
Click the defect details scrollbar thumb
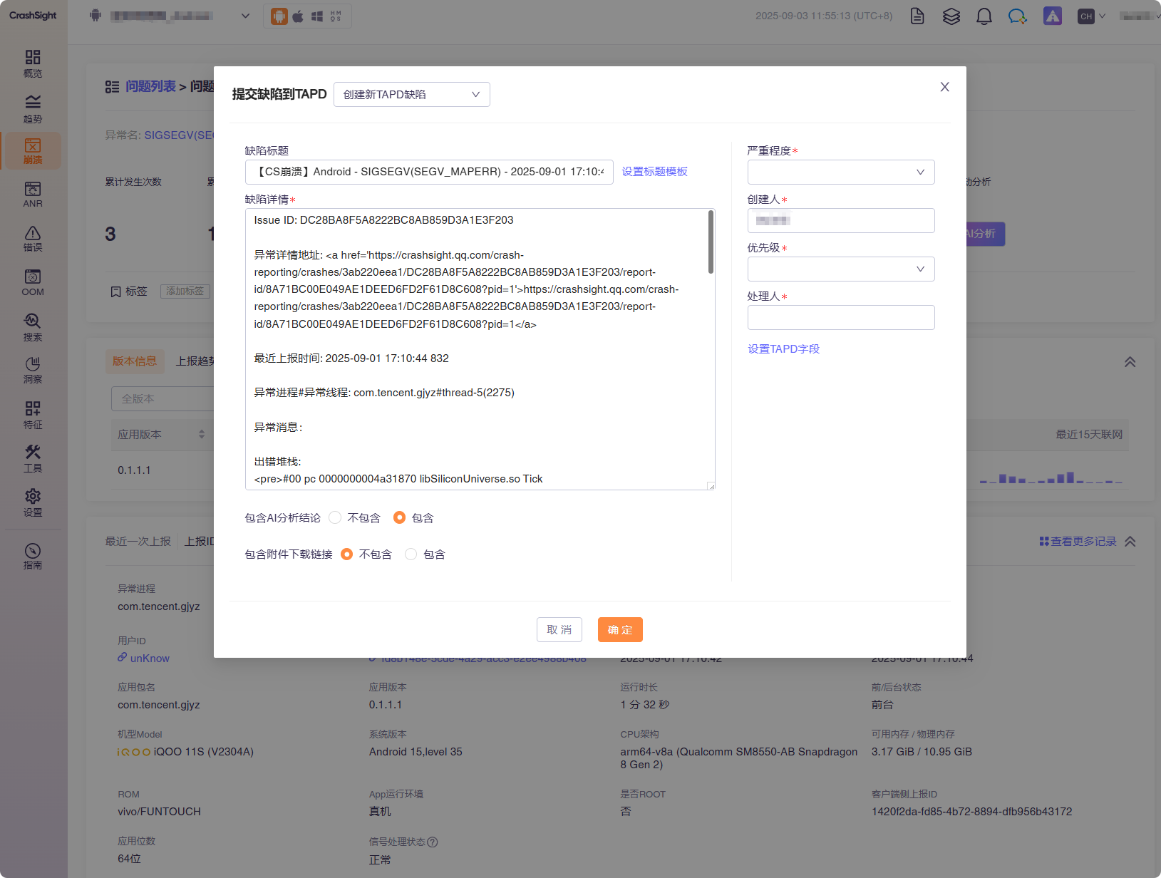pyautogui.click(x=711, y=242)
